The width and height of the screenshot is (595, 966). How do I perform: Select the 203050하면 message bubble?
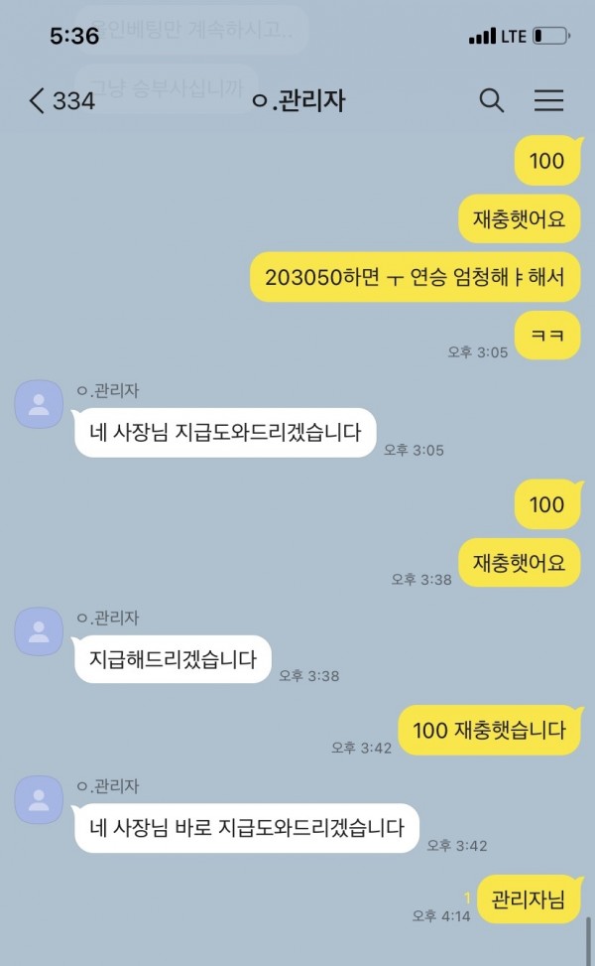415,277
